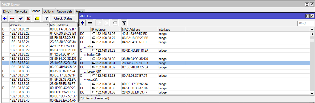Remove selected lease in DHCP Server toolbar
Screen dimensions: 315x103
click(x=12, y=18)
